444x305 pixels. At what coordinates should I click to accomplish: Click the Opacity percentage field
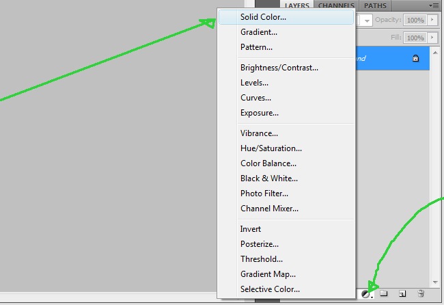coord(415,20)
